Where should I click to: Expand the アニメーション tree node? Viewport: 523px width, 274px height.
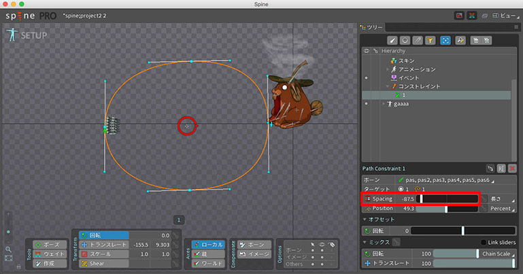(387, 69)
